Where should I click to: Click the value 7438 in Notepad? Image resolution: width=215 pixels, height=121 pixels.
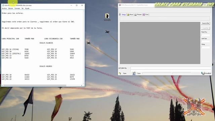(27, 49)
